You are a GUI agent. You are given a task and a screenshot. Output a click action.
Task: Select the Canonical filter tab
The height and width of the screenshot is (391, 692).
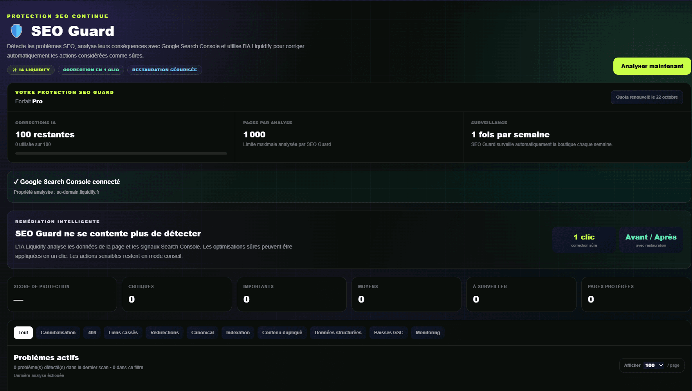click(x=202, y=333)
